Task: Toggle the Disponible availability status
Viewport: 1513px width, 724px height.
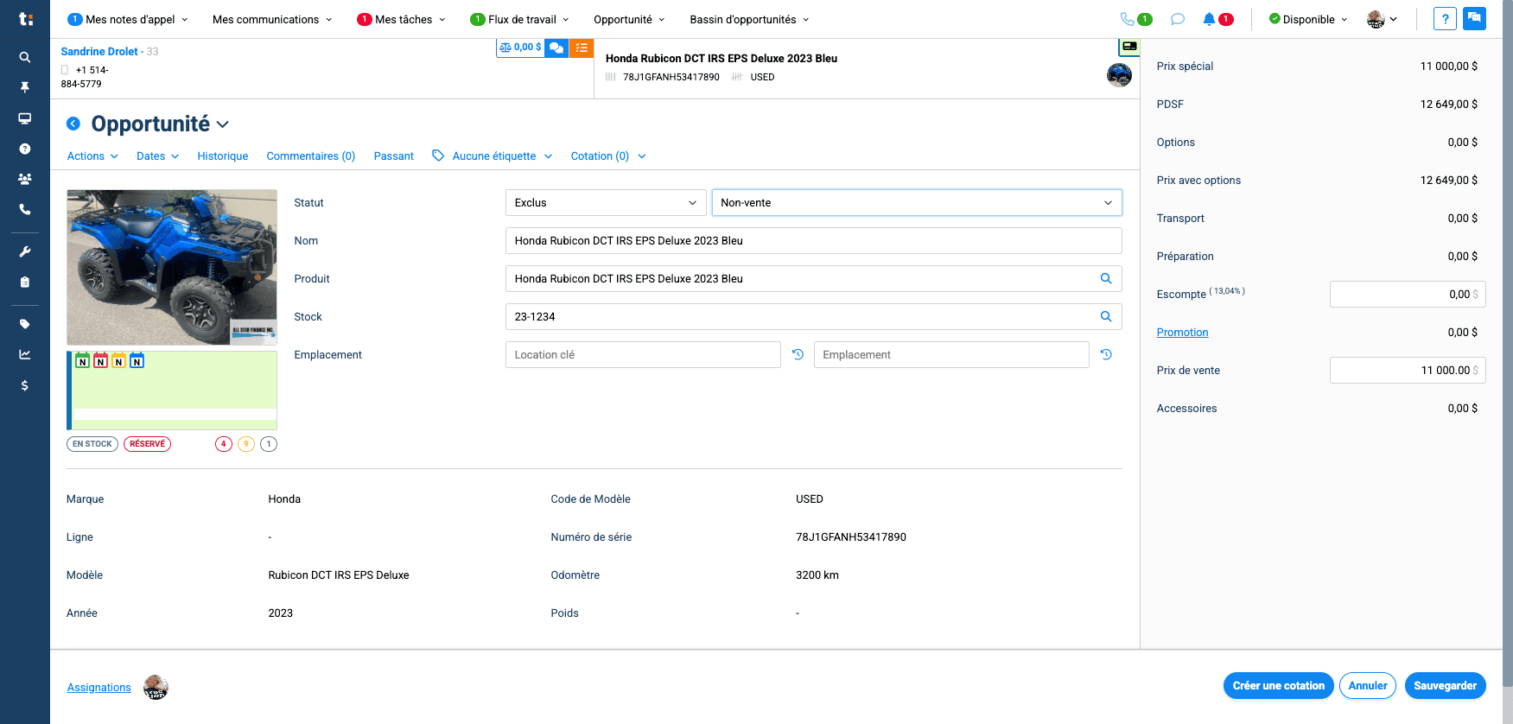Action: coord(1308,19)
